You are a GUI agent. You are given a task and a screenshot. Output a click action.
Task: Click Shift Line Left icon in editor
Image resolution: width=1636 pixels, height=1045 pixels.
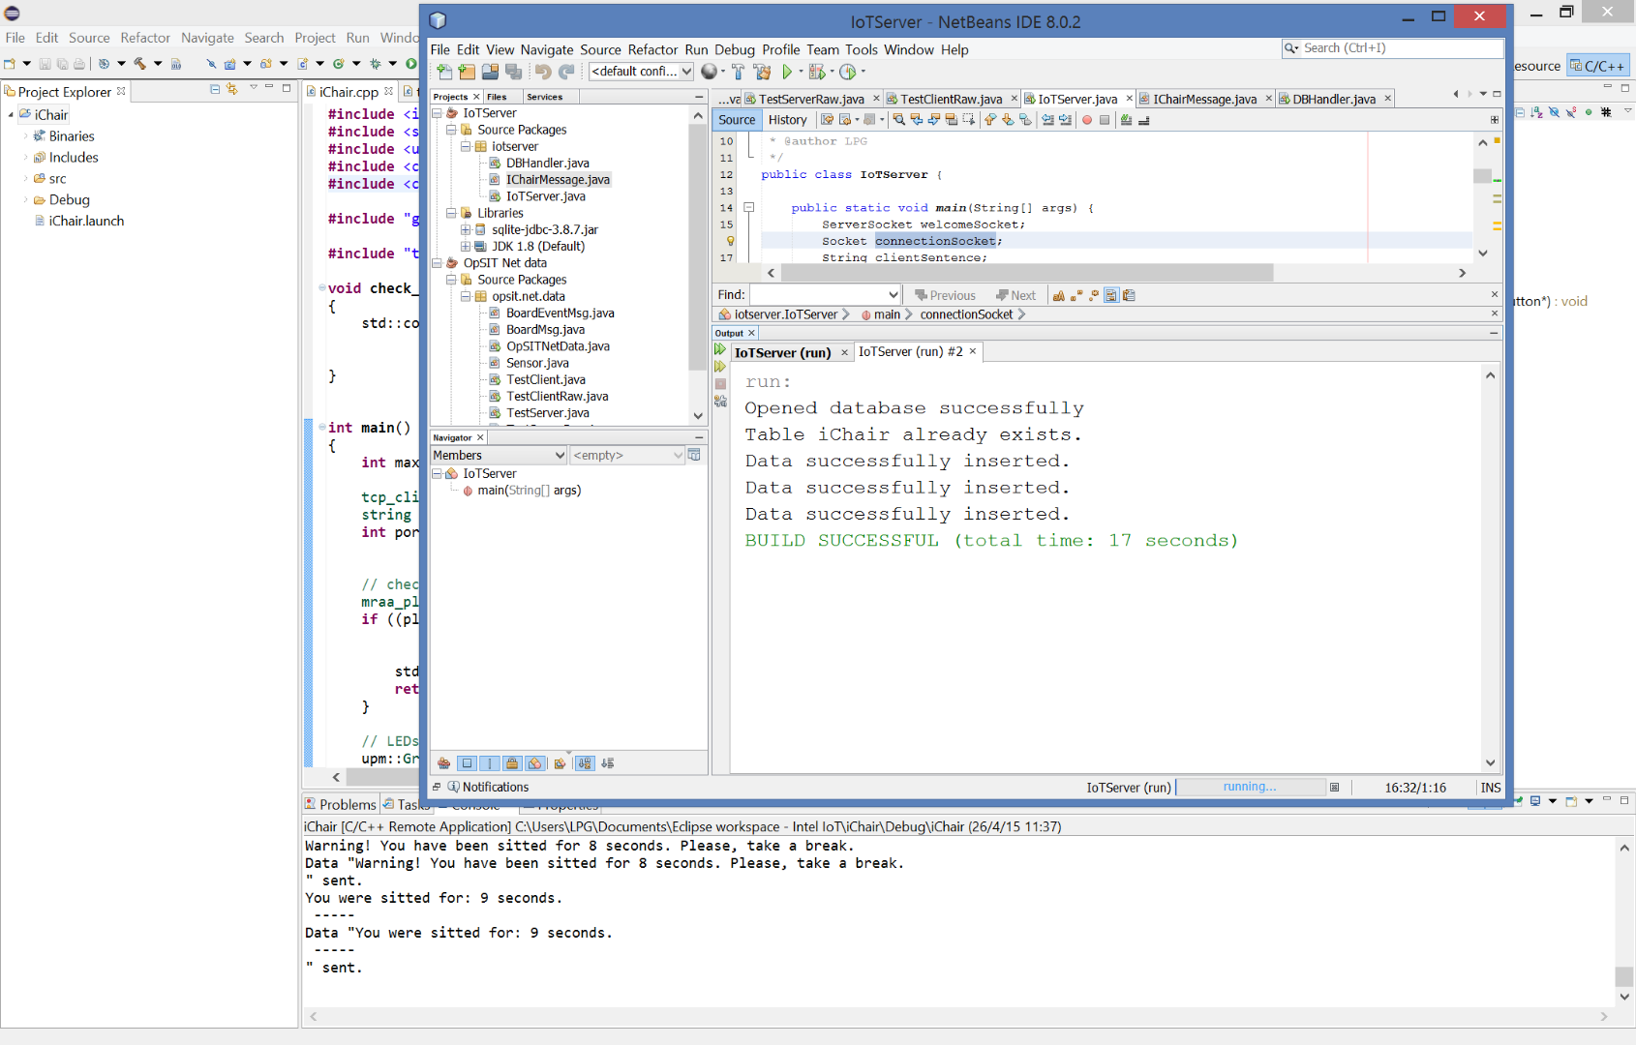tap(1047, 120)
